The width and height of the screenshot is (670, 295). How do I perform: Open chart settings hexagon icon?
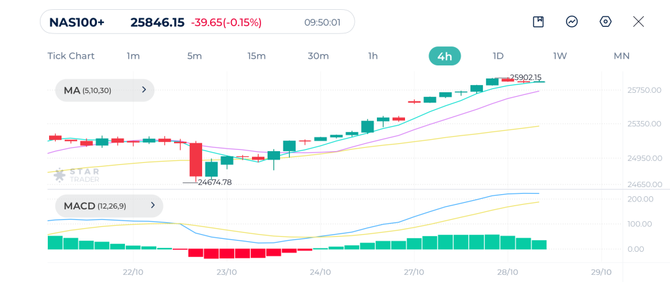pyautogui.click(x=605, y=22)
